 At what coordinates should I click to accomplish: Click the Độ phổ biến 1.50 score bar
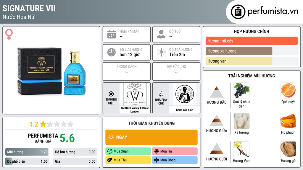pos(27,161)
